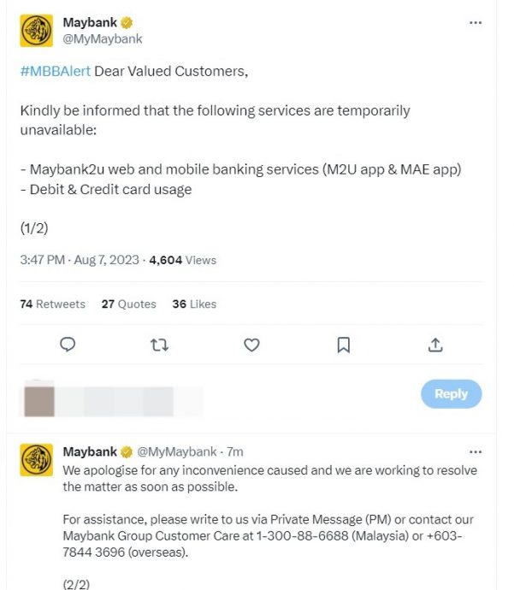This screenshot has width=514, height=590.
Task: Click the user avatar beside reply box
Action: tap(39, 401)
